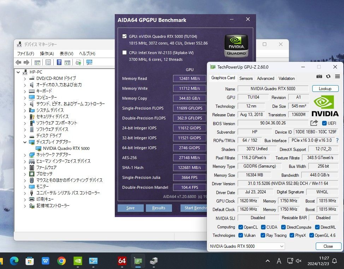The width and height of the screenshot is (344, 269).
Task: Open Microsoft Edge from the taskbar
Action: coord(14,261)
